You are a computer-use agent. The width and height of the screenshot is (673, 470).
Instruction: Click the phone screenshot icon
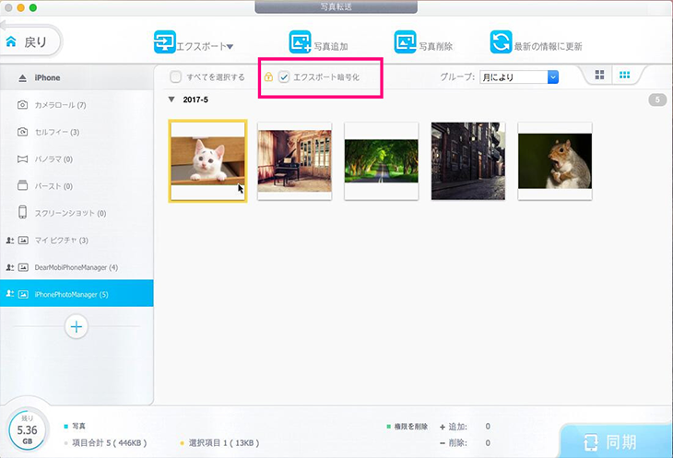22,212
